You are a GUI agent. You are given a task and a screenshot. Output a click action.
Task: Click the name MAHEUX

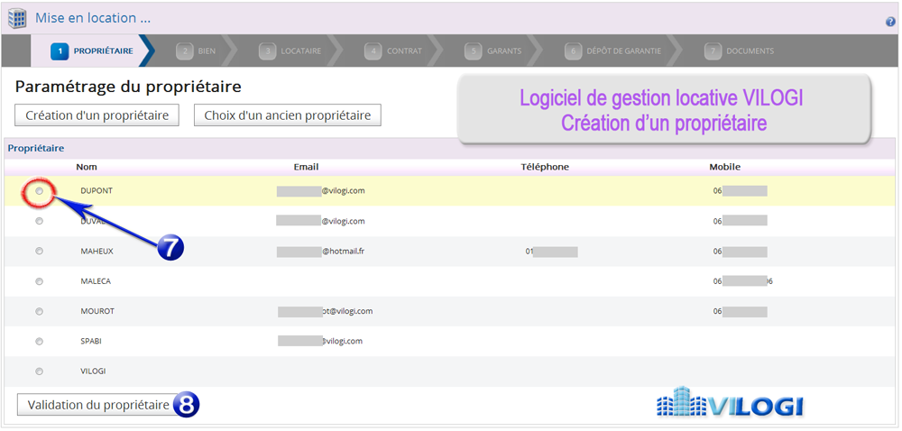(97, 252)
